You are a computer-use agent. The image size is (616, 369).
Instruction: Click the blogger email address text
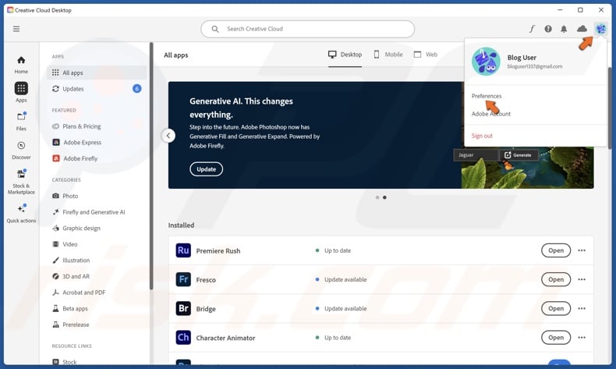click(535, 66)
